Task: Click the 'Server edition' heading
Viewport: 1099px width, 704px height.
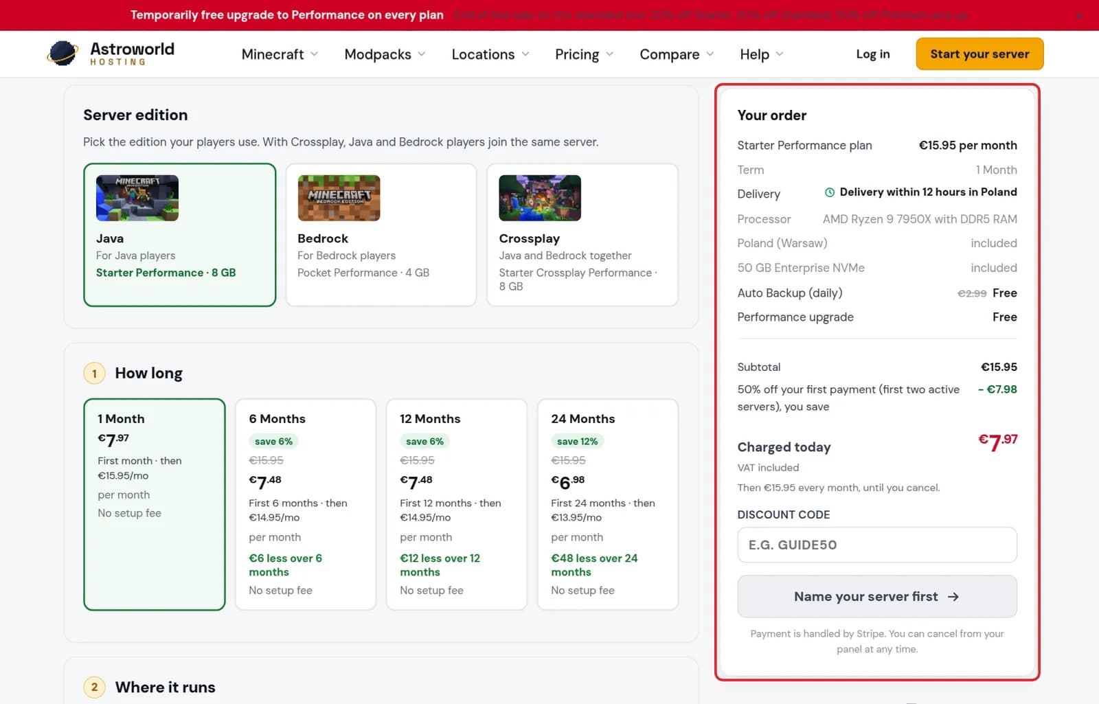Action: tap(135, 115)
